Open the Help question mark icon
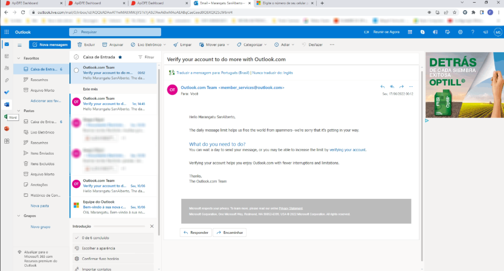 tap(473, 32)
